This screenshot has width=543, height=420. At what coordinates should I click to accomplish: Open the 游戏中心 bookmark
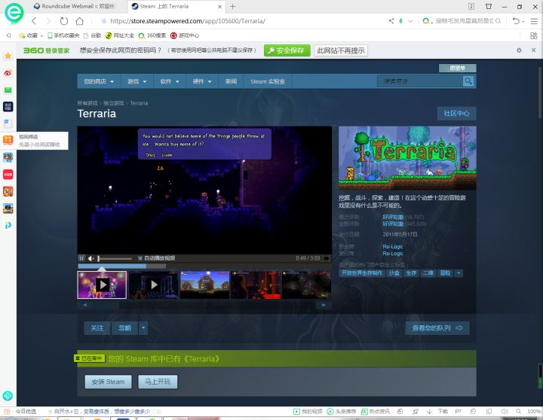click(x=185, y=35)
